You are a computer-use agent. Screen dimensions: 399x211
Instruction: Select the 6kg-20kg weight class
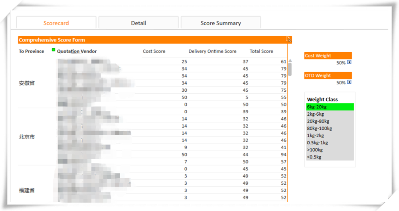click(x=330, y=107)
